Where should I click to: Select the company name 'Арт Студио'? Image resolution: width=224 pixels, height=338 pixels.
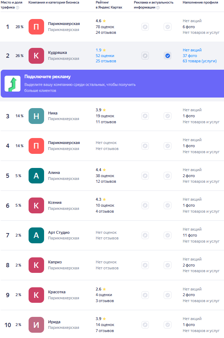tap(59, 232)
